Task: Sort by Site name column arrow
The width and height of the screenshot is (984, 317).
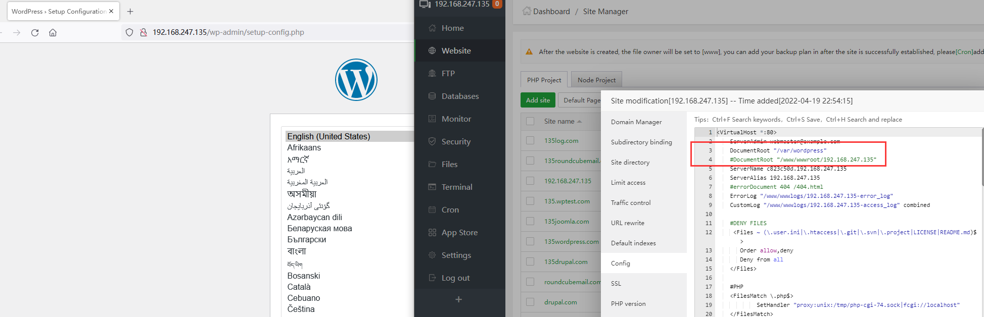Action: pyautogui.click(x=579, y=121)
